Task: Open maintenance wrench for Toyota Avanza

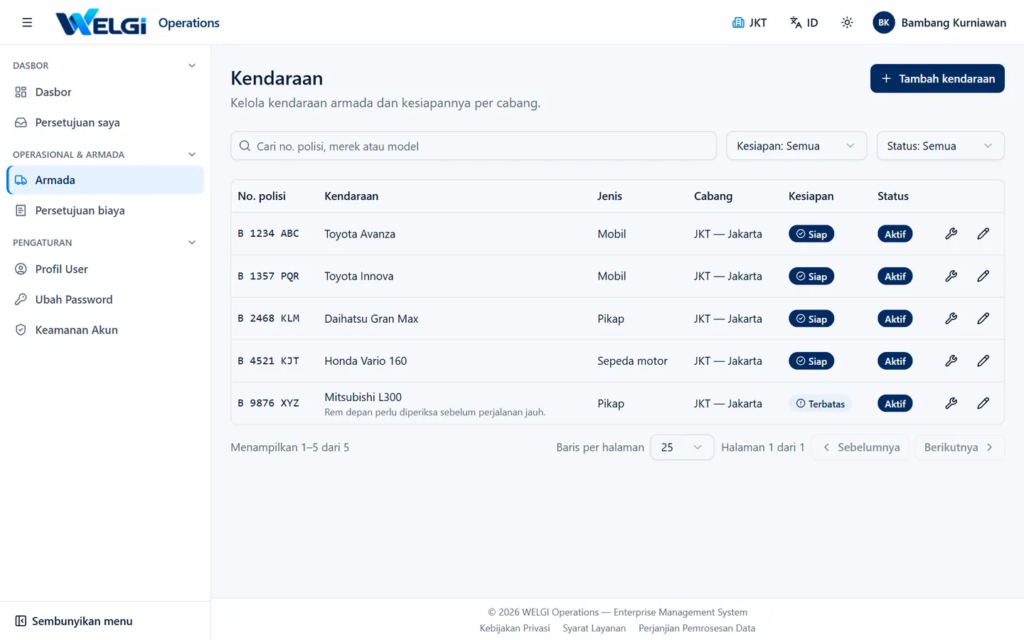Action: click(951, 234)
